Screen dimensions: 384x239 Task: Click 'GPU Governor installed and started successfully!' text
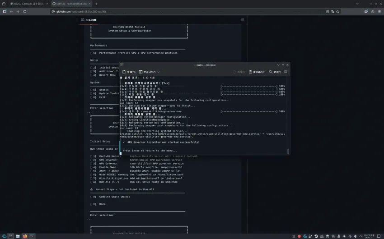(x=163, y=142)
